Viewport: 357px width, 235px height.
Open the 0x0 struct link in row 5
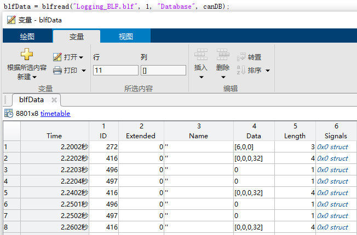coord(332,193)
